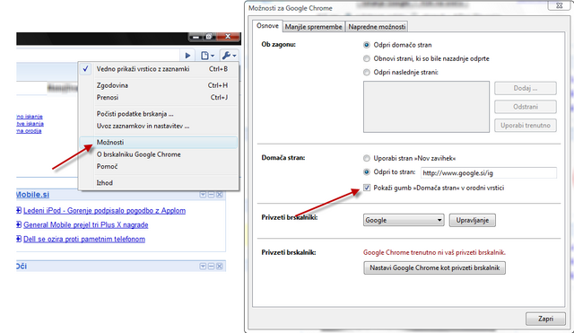Open Prenosi from the menu

tap(159, 98)
